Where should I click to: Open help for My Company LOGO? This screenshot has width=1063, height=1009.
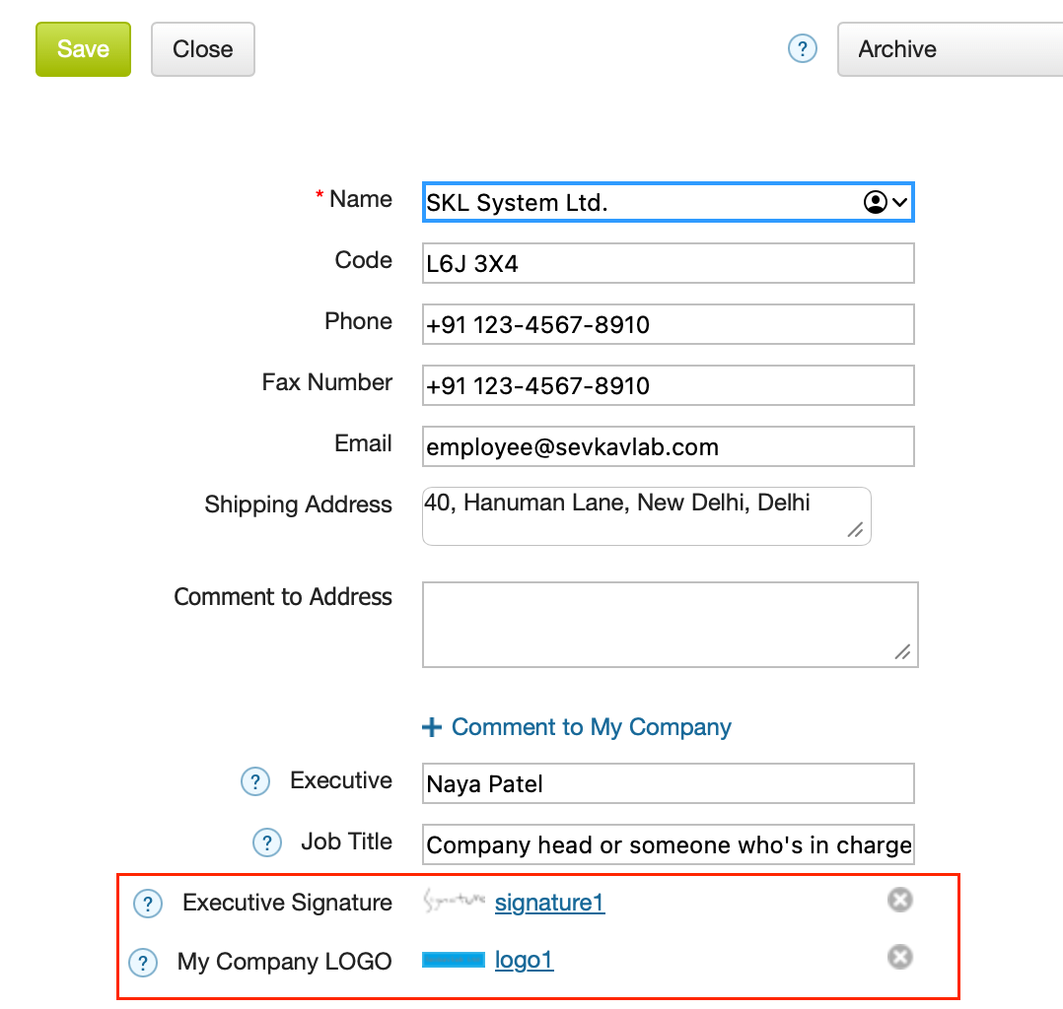pos(143,963)
